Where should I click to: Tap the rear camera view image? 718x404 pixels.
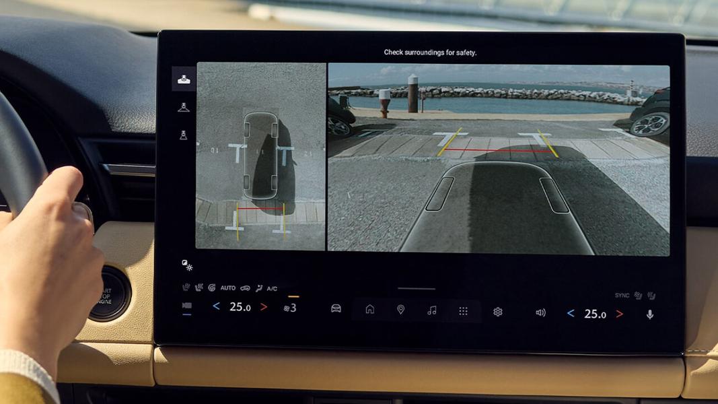[x=499, y=160]
